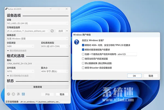Open target system dropdown BIOS (或 UEFI-CSM)
The width and height of the screenshot is (164, 110).
(x=55, y=46)
